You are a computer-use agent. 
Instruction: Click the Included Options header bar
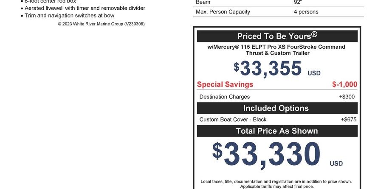click(x=277, y=108)
